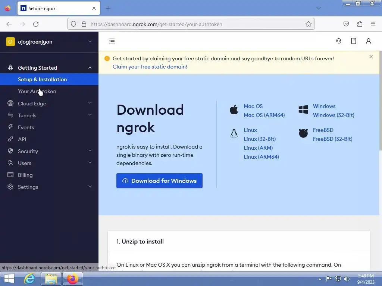Click the Windows (32-Bit) download link

[334, 115]
